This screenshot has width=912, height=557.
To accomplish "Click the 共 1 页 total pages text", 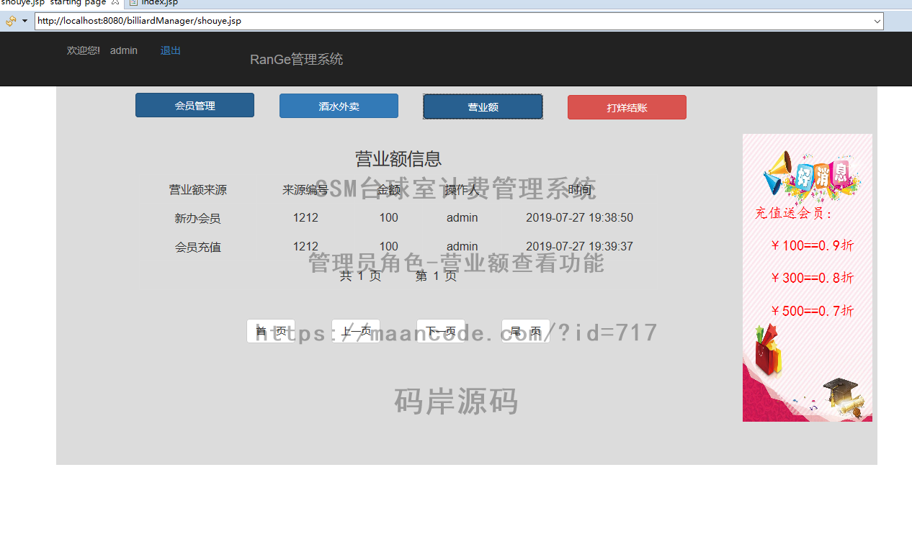I will (x=360, y=276).
